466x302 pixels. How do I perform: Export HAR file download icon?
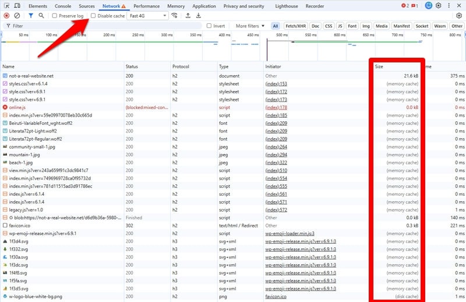point(199,16)
